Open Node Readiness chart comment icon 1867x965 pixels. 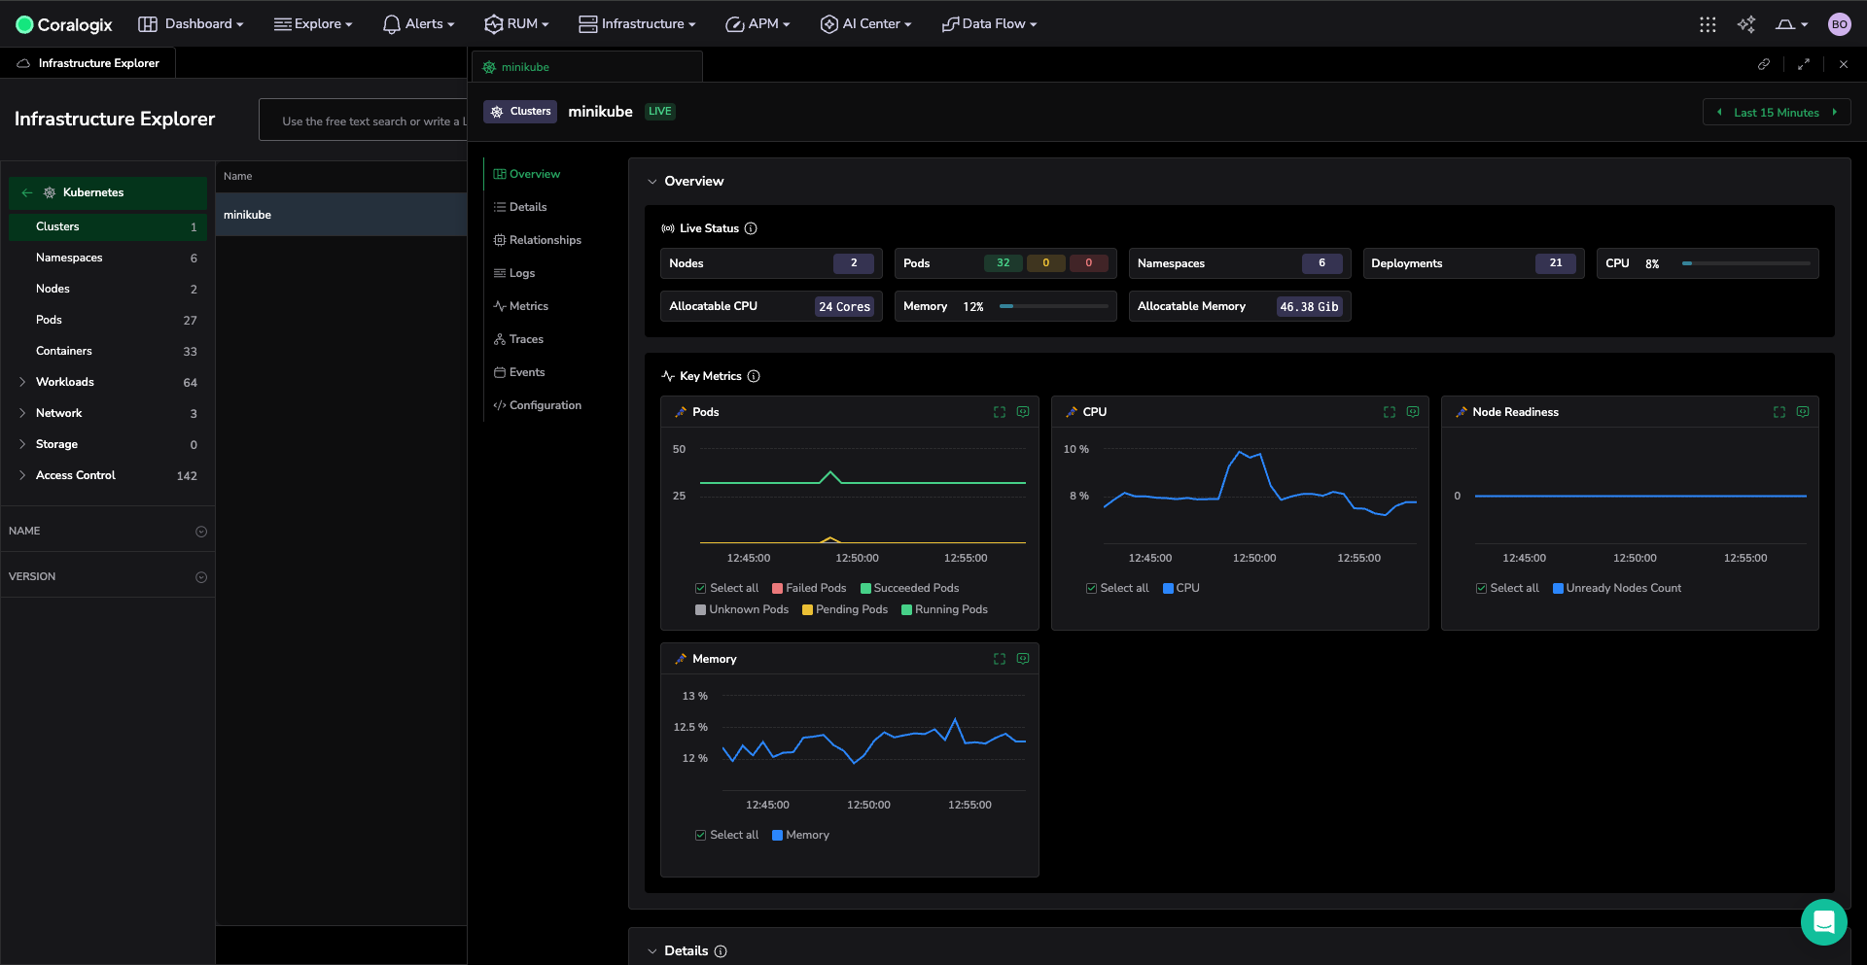pyautogui.click(x=1803, y=412)
